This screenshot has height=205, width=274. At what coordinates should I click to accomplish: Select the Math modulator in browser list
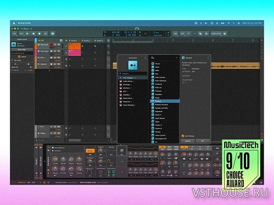[164, 67]
